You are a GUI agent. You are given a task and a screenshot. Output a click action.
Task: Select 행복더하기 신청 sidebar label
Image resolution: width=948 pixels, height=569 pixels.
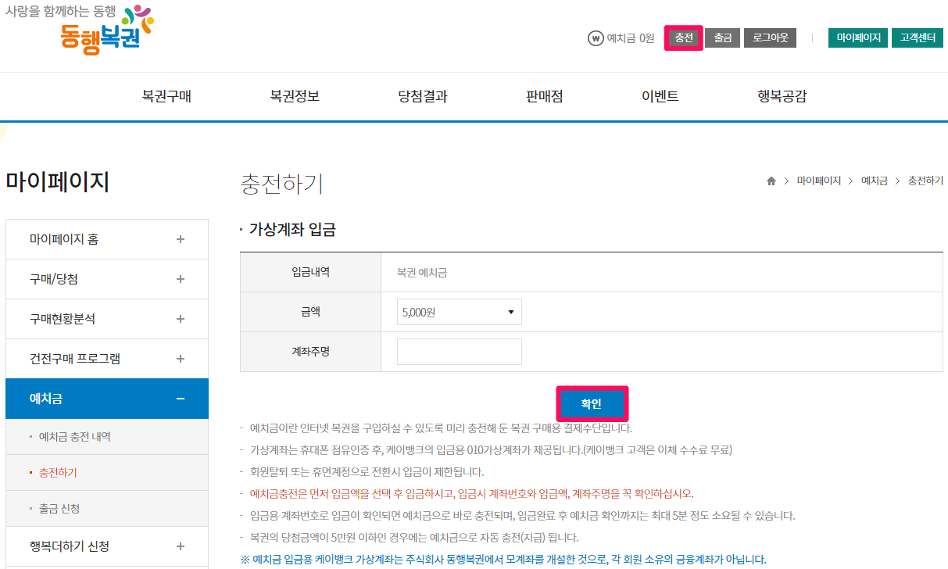click(70, 546)
